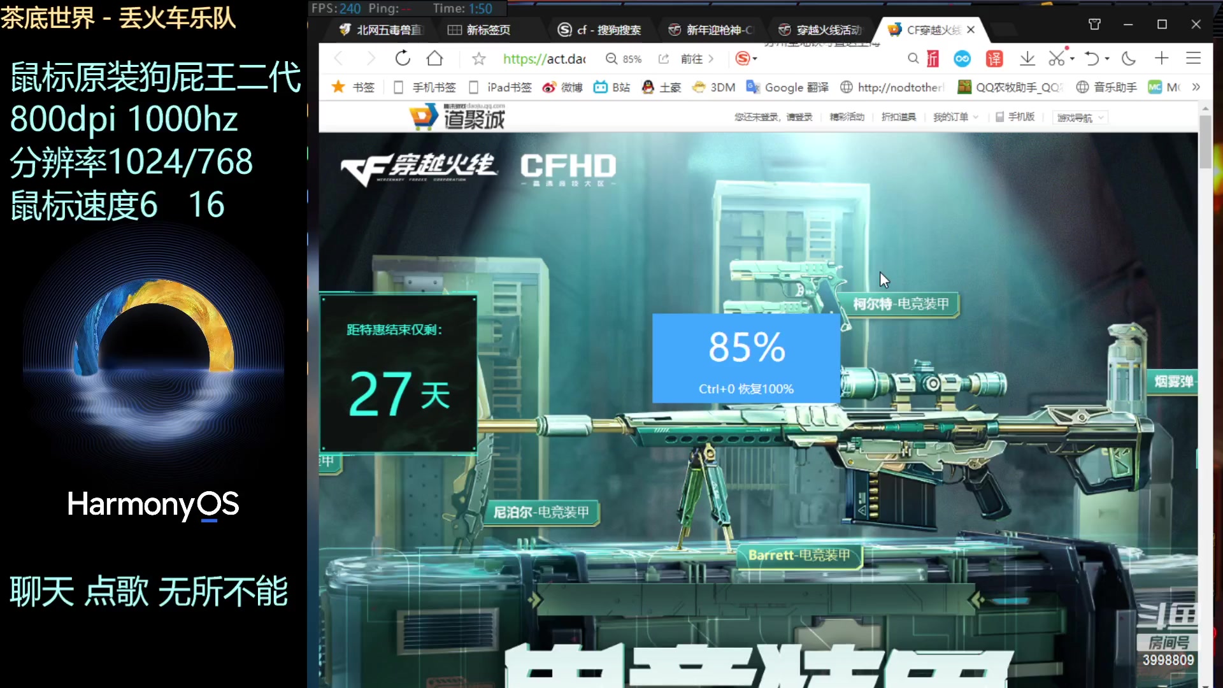Click the 穿越火线 CF logo

point(419,169)
